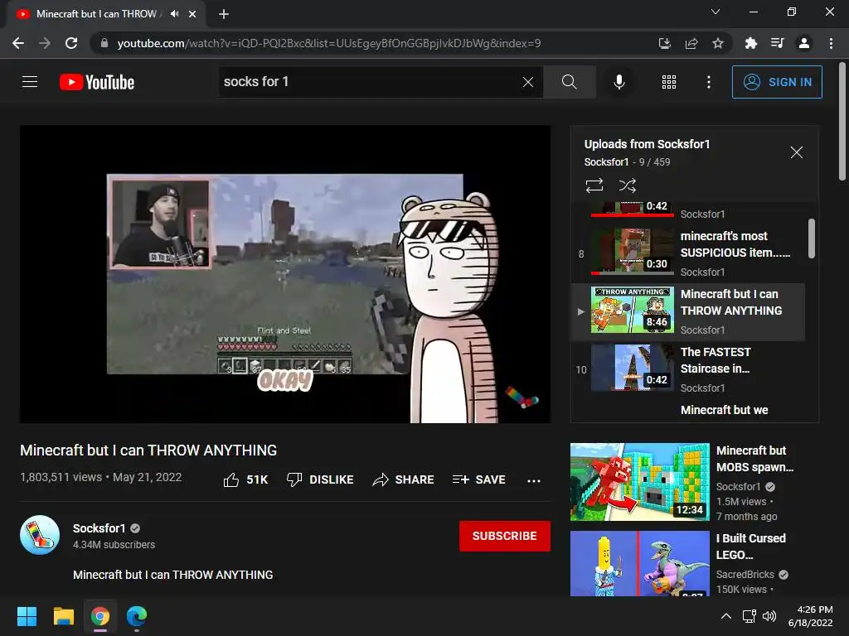Image resolution: width=849 pixels, height=636 pixels.
Task: Open media controls icon in Chrome toolbar
Action: pyautogui.click(x=777, y=43)
